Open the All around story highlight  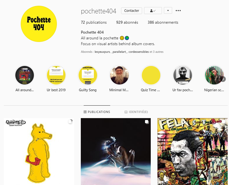(x=25, y=75)
